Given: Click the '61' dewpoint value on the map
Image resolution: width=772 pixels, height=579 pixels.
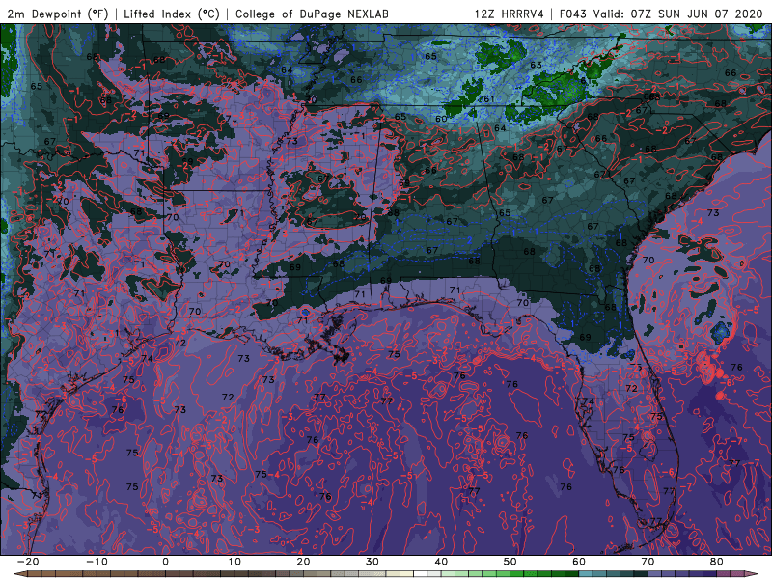Looking at the screenshot, I should [489, 99].
